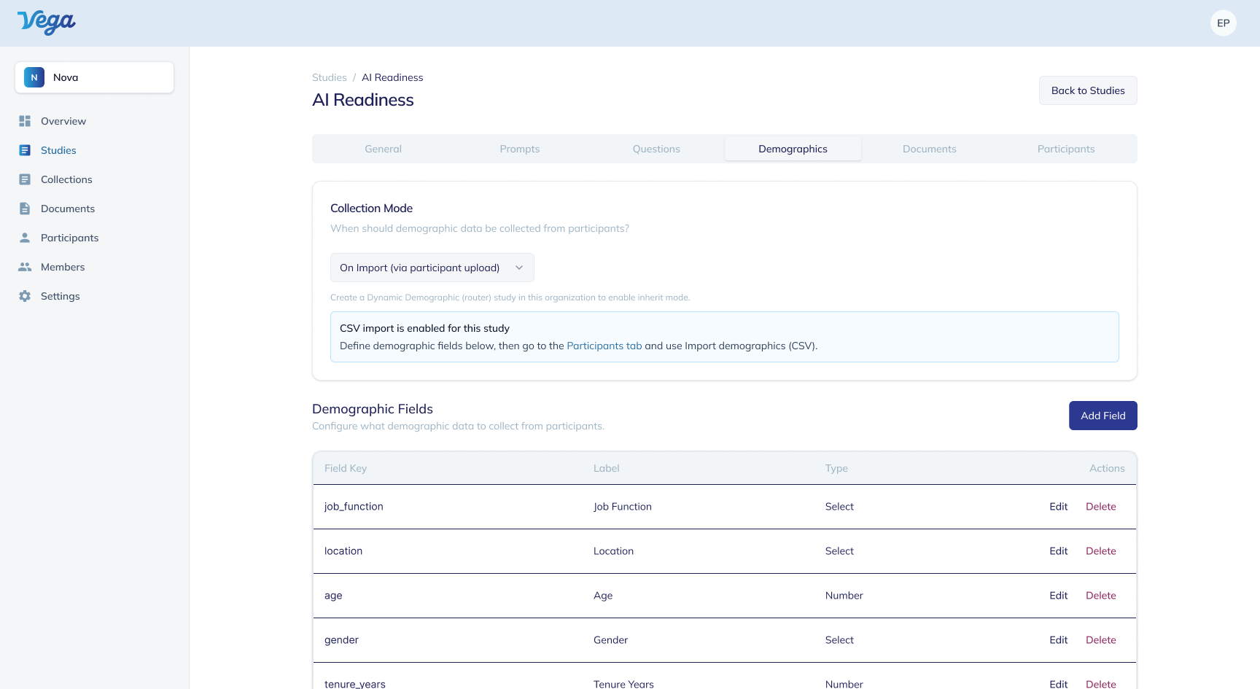Delete the job_function field

(1101, 507)
